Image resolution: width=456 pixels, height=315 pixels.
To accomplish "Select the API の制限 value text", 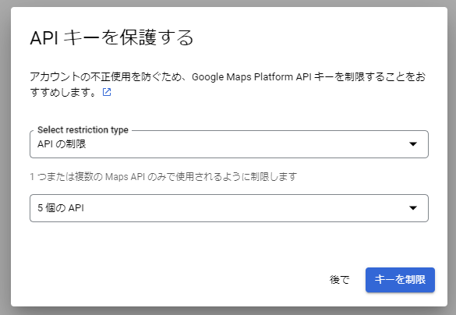I will point(62,144).
